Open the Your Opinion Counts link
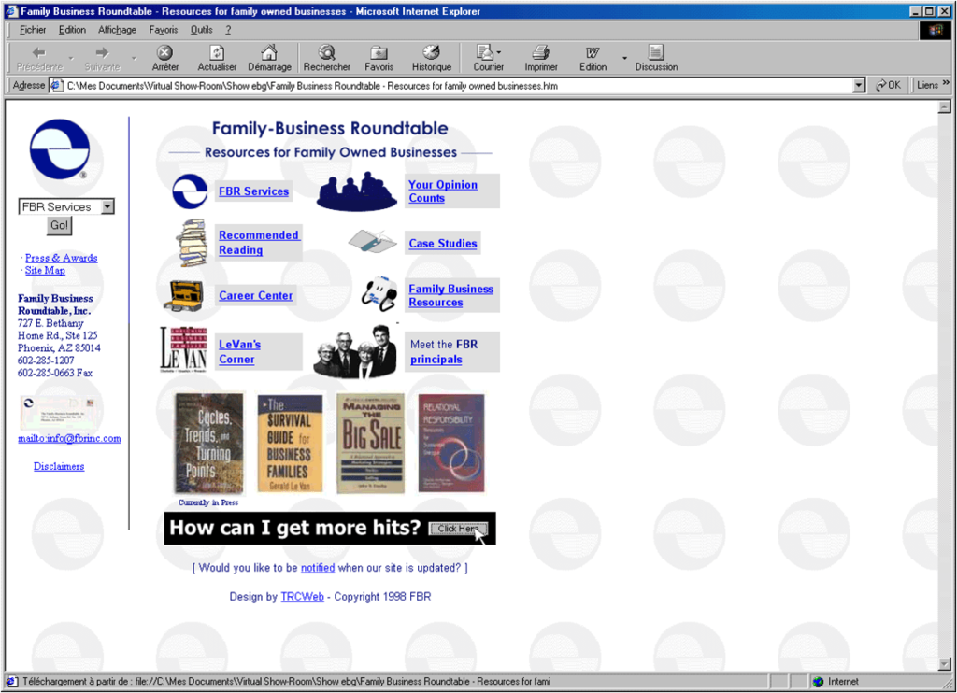 [x=443, y=191]
